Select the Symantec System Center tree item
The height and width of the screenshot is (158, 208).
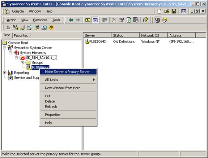33,48
